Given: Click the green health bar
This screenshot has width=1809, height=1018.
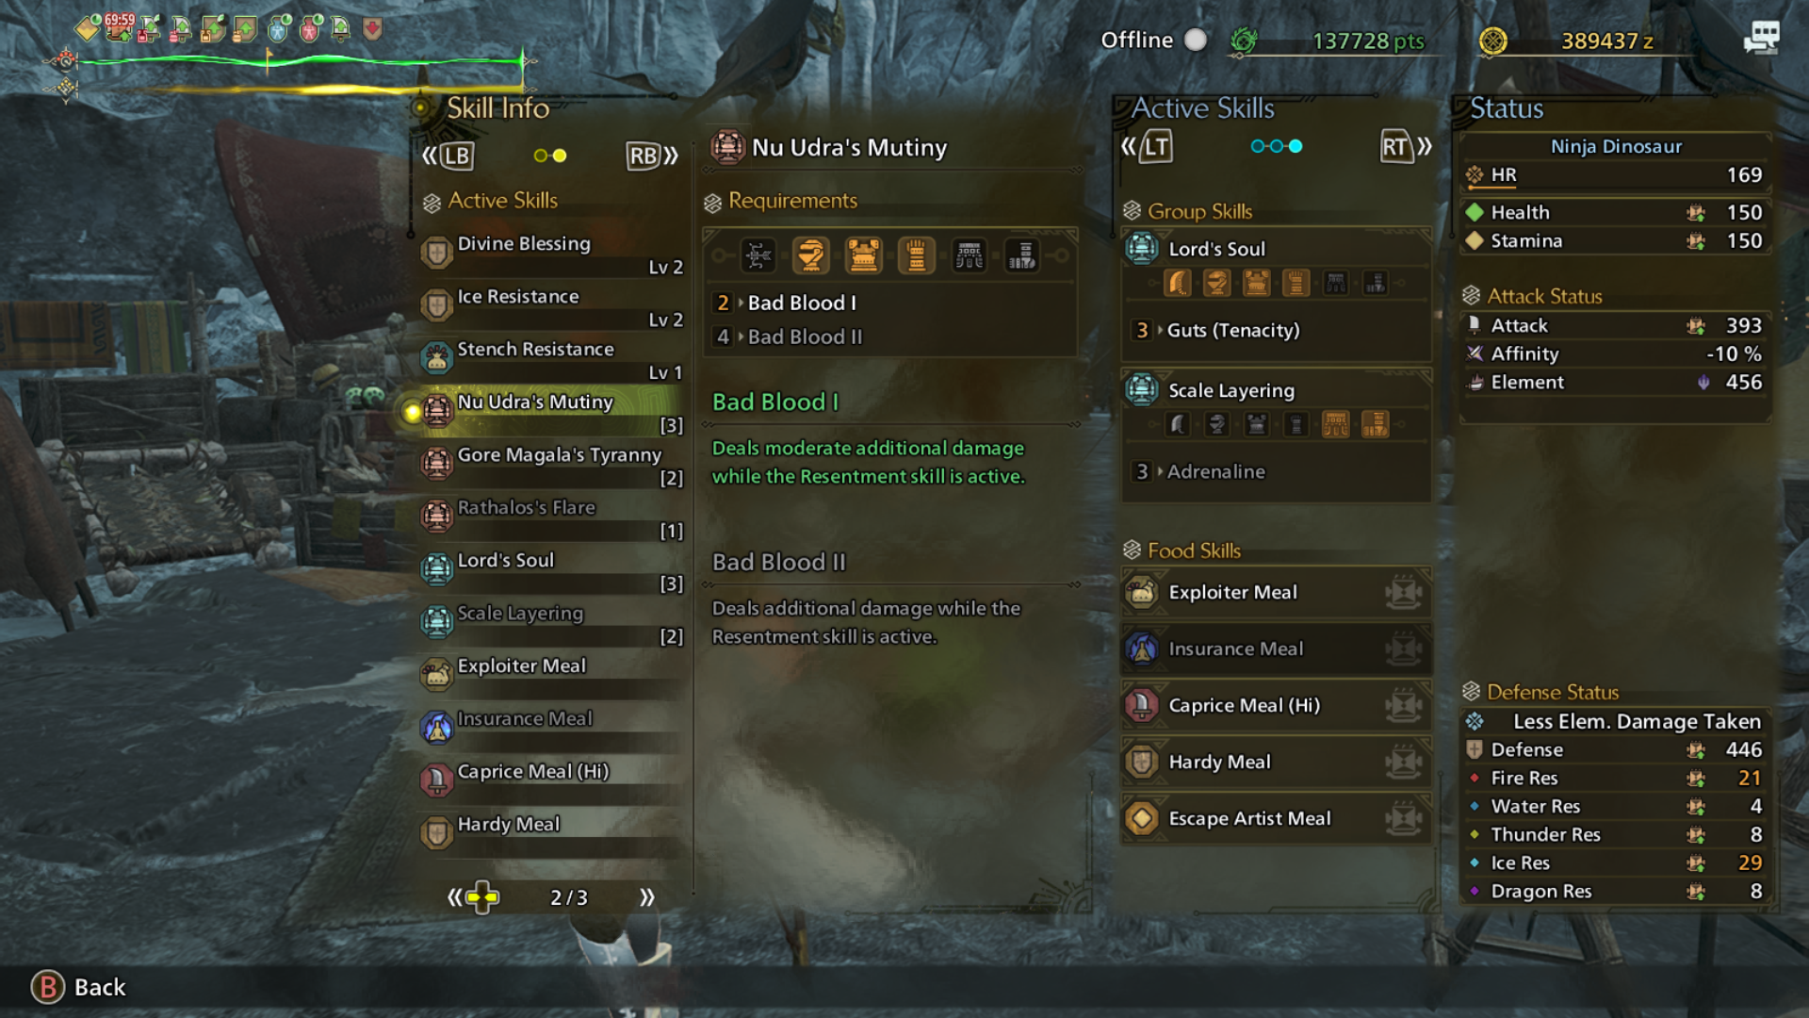Looking at the screenshot, I should point(301,62).
